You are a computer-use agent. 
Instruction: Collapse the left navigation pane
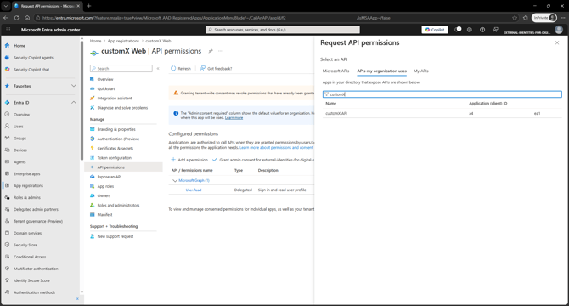77,298
